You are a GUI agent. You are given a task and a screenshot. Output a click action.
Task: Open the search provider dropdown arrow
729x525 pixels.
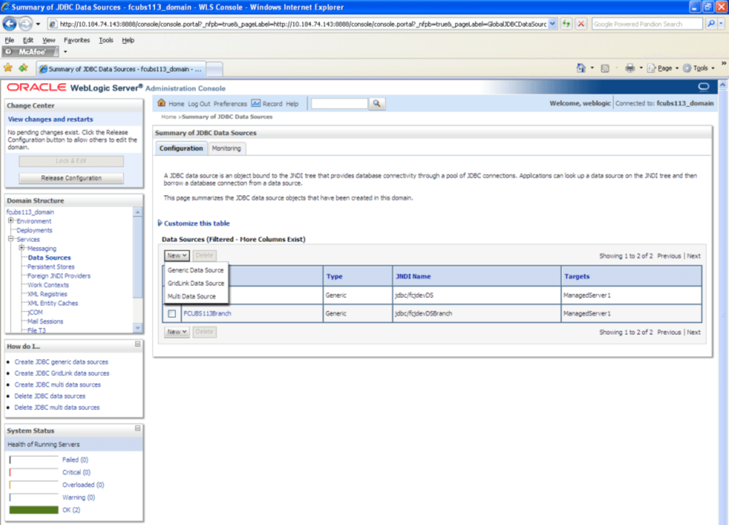[721, 23]
